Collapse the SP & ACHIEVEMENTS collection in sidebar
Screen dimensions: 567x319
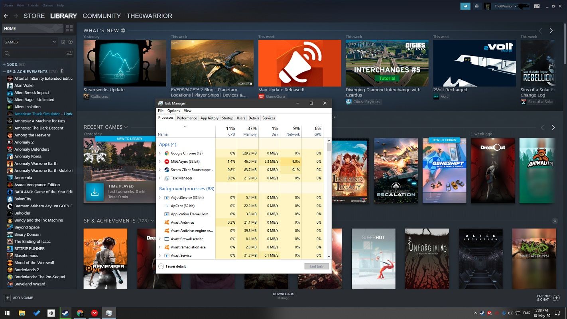(4, 72)
